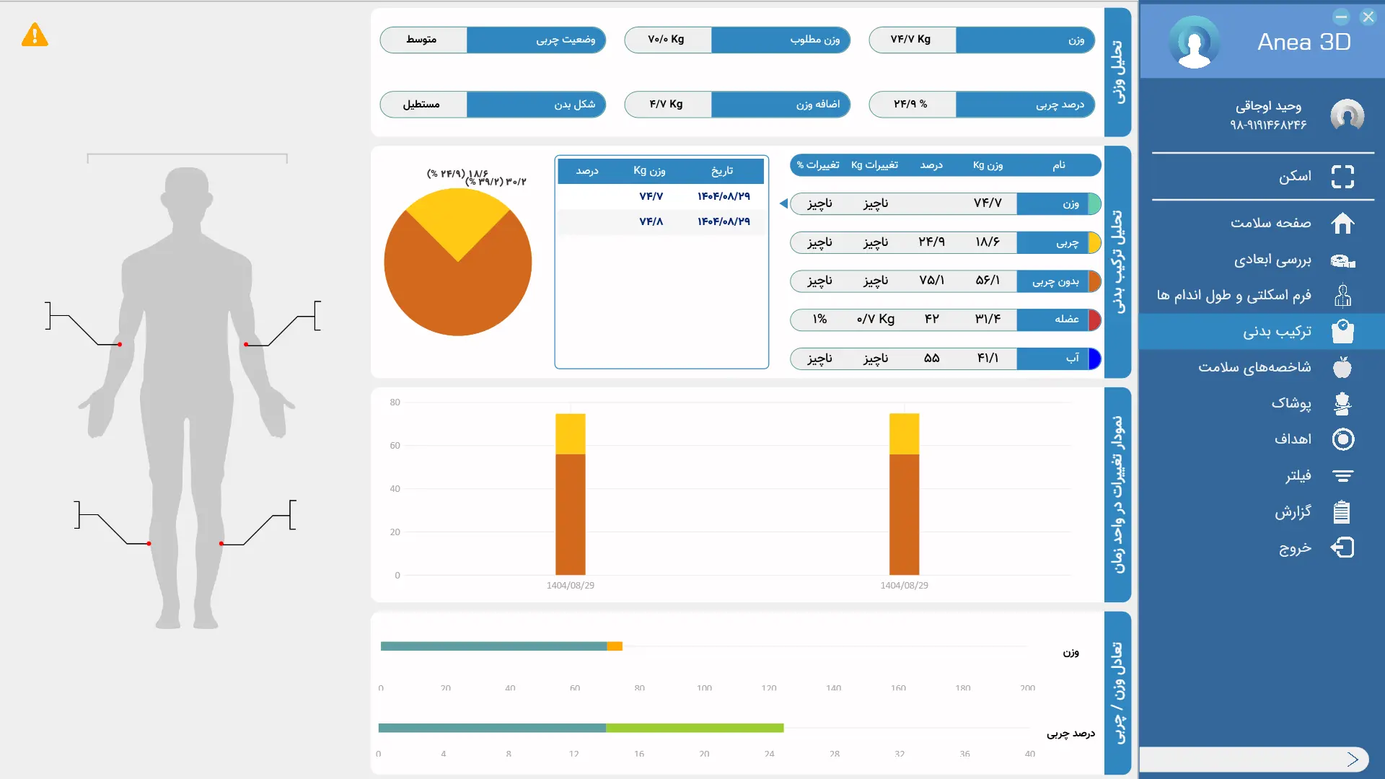Open the weight analysis vertical tab
This screenshot has height=779, width=1385.
click(1117, 72)
